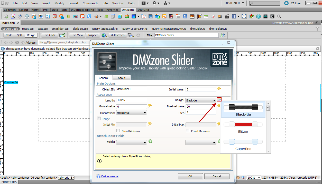The width and height of the screenshot is (322, 184).
Task: Click the visual aids eye icon
Action: pos(131,35)
